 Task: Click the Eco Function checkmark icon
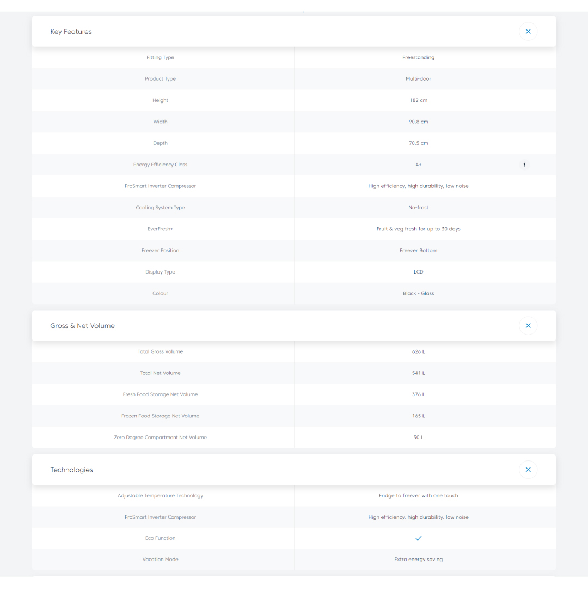point(419,538)
